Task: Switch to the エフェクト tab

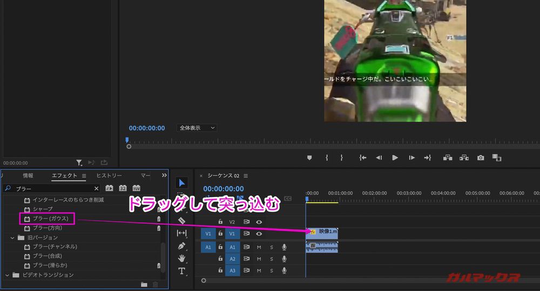Action: (x=64, y=175)
